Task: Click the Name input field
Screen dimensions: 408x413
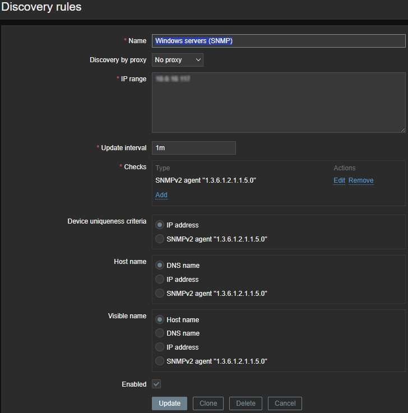Action: click(x=278, y=41)
